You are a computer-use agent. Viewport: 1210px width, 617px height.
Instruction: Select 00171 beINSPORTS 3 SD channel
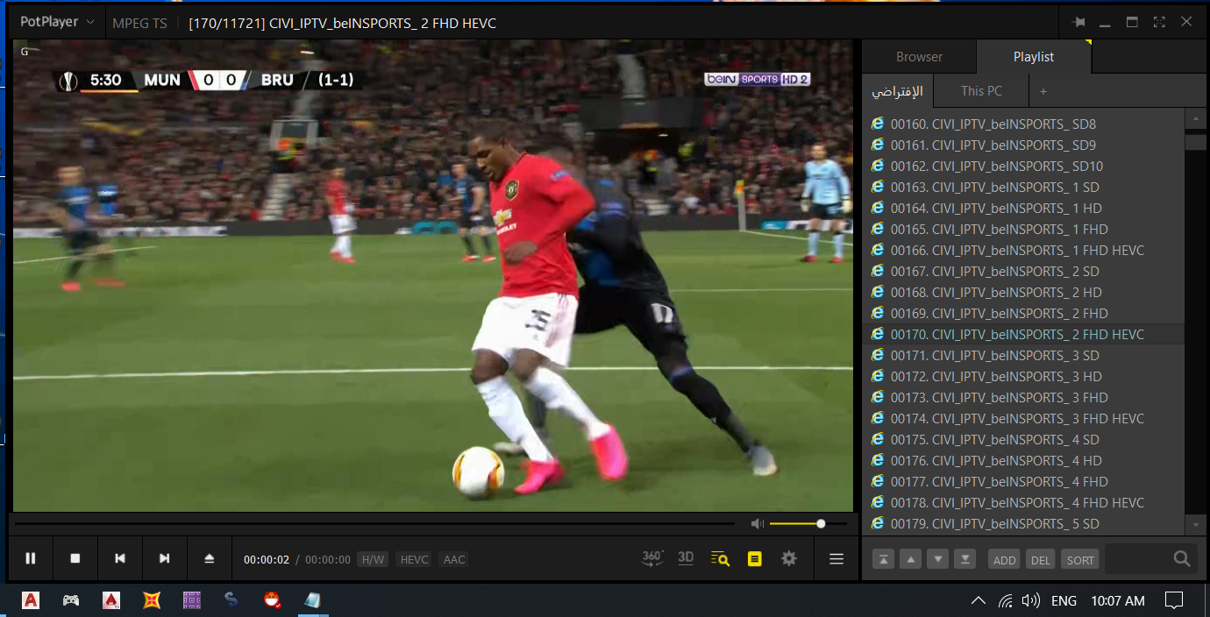pyautogui.click(x=1023, y=356)
